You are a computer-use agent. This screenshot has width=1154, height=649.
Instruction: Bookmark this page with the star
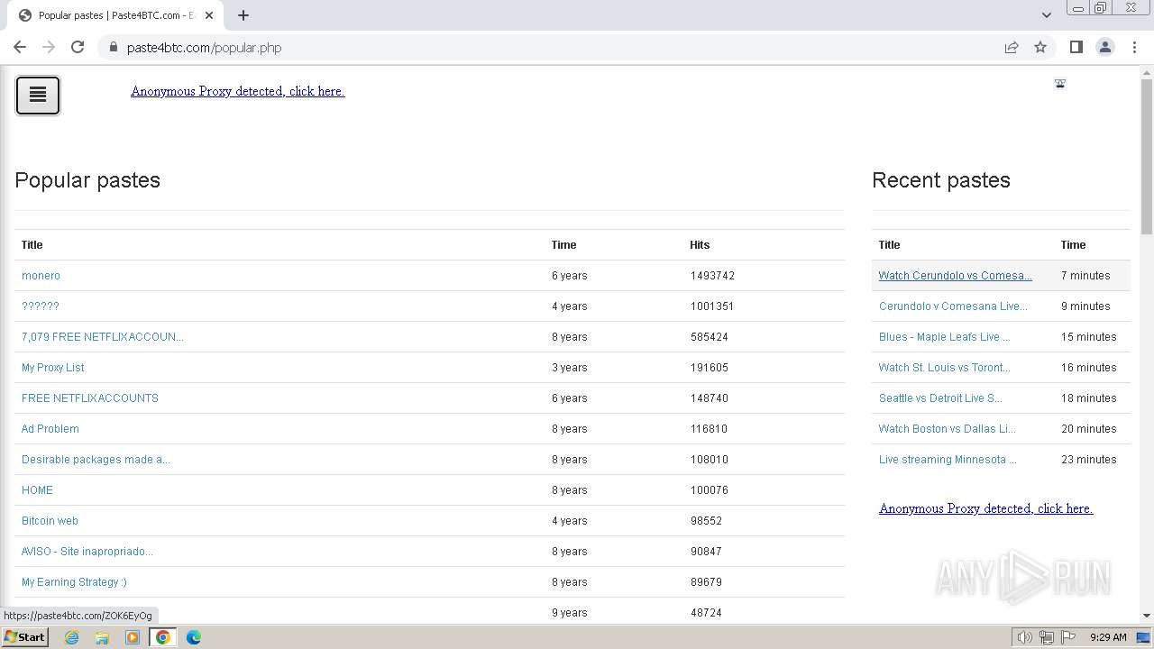click(x=1040, y=47)
